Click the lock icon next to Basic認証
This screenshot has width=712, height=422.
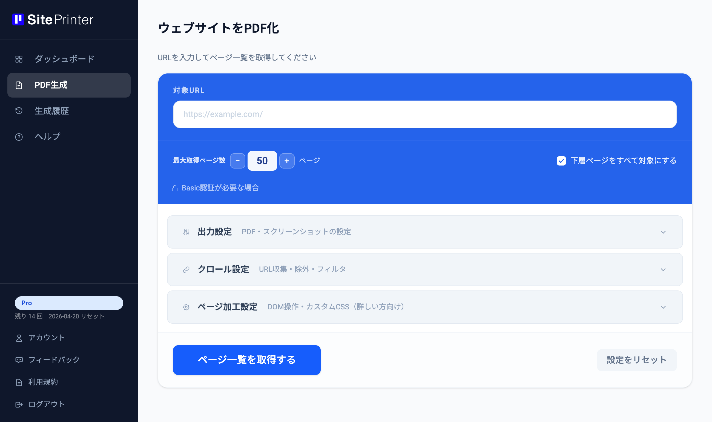click(x=175, y=188)
